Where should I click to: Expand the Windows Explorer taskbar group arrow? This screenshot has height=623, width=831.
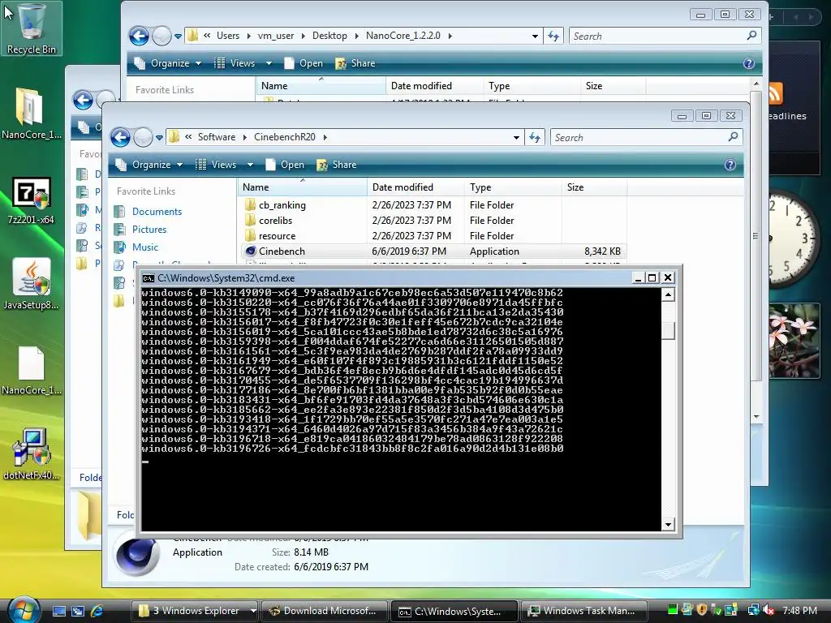coord(253,611)
